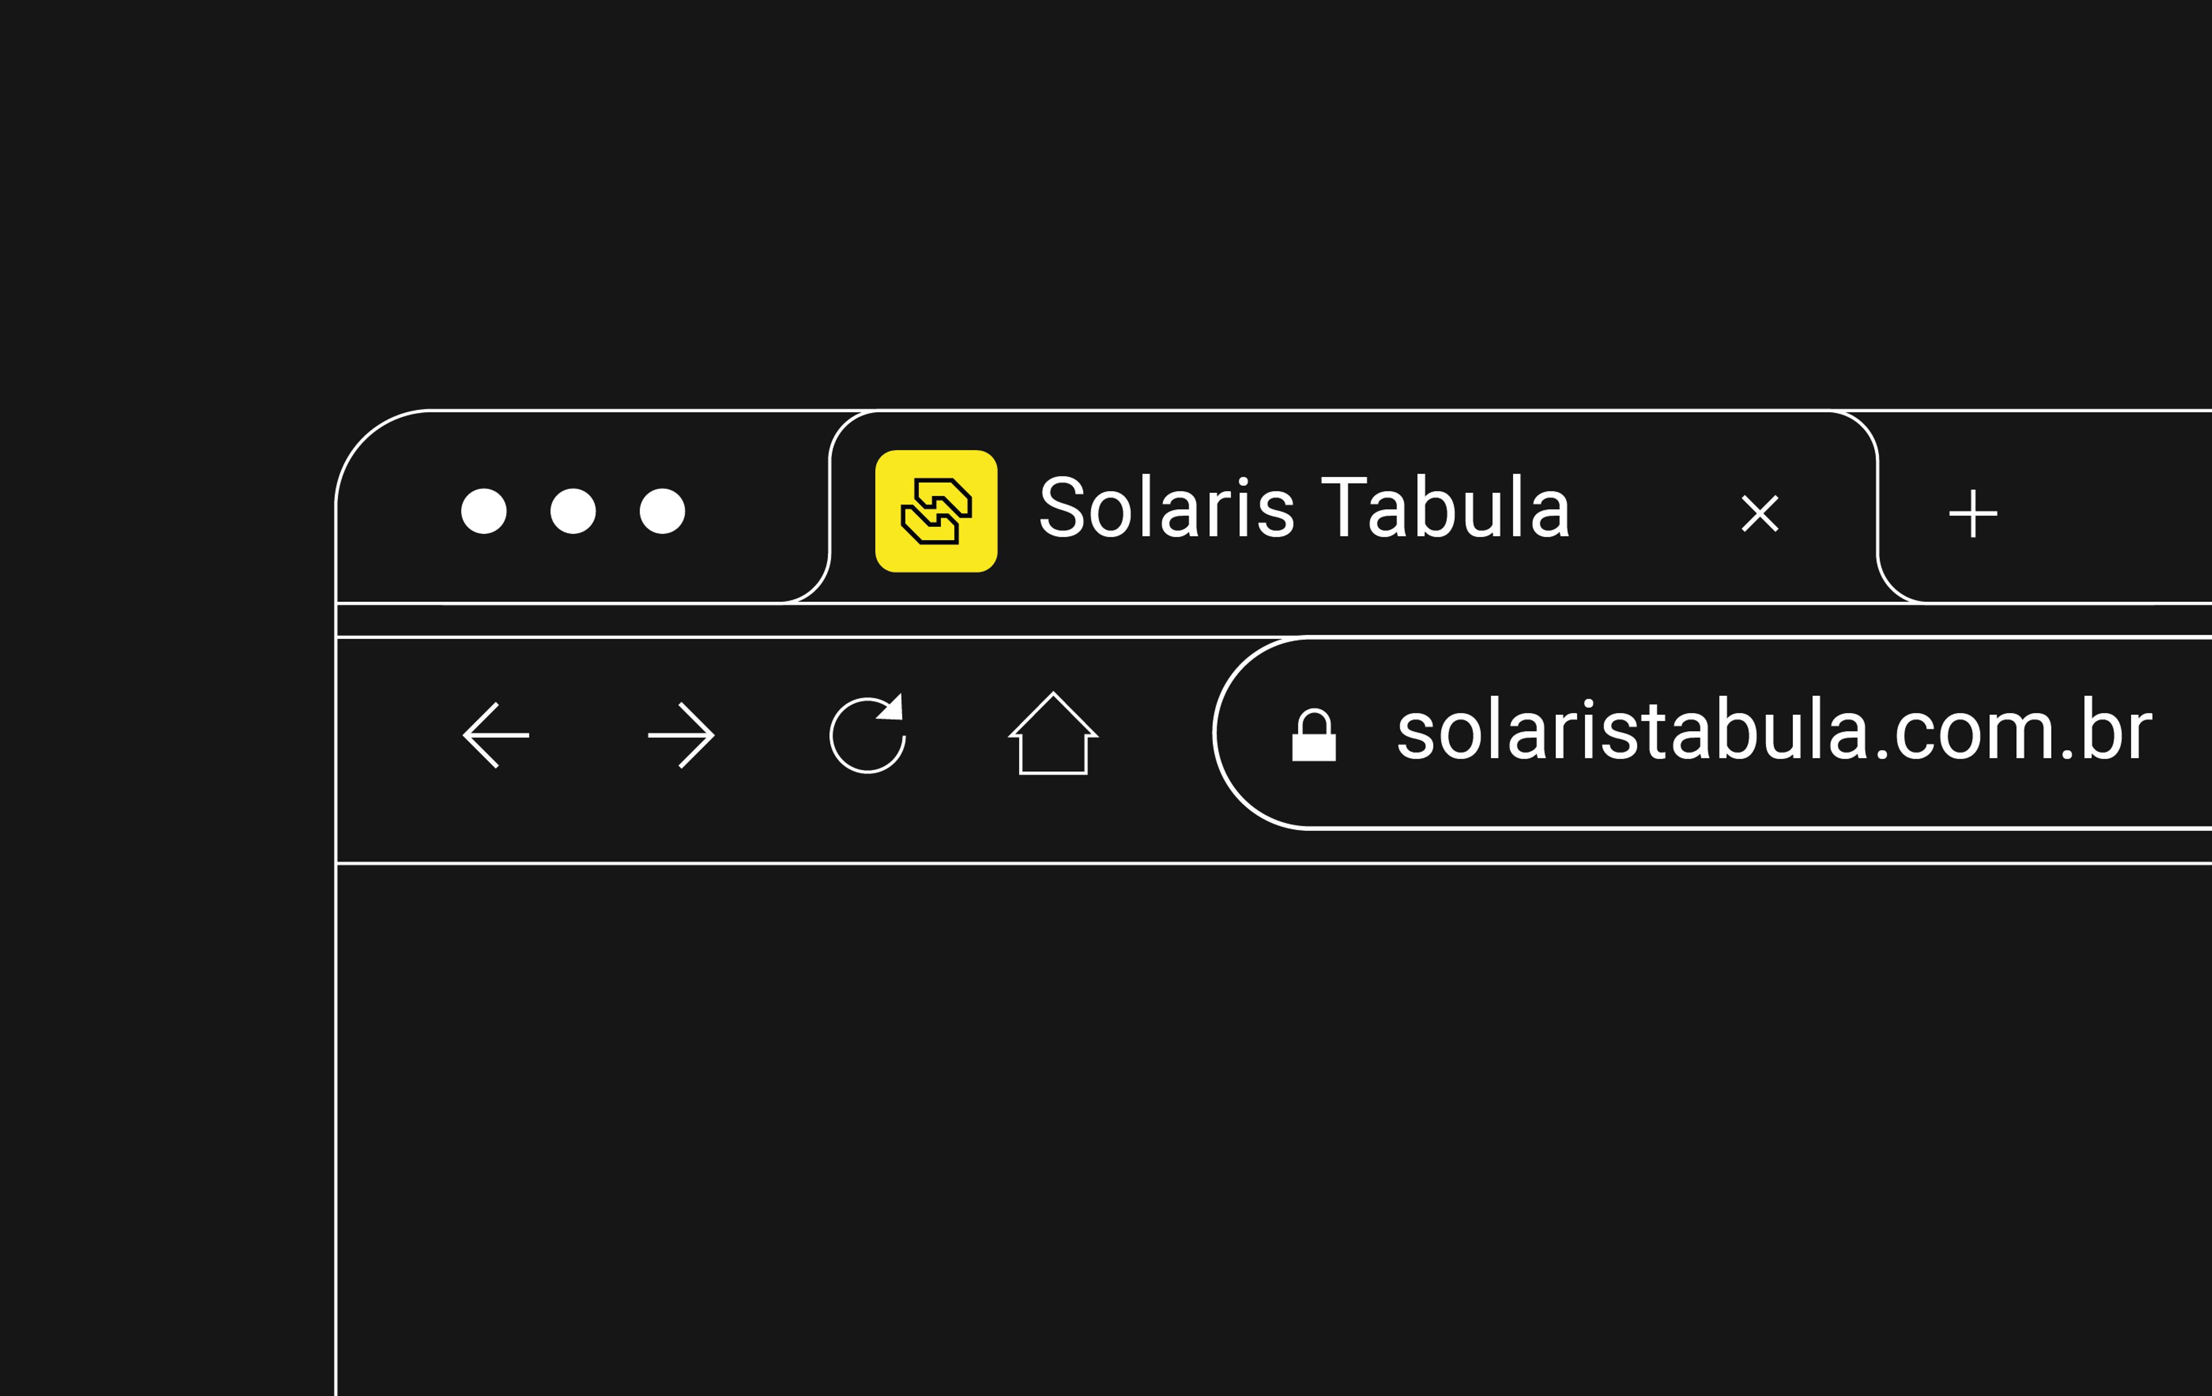The width and height of the screenshot is (2212, 1396).
Task: Go forward with the right arrow
Action: tap(681, 736)
